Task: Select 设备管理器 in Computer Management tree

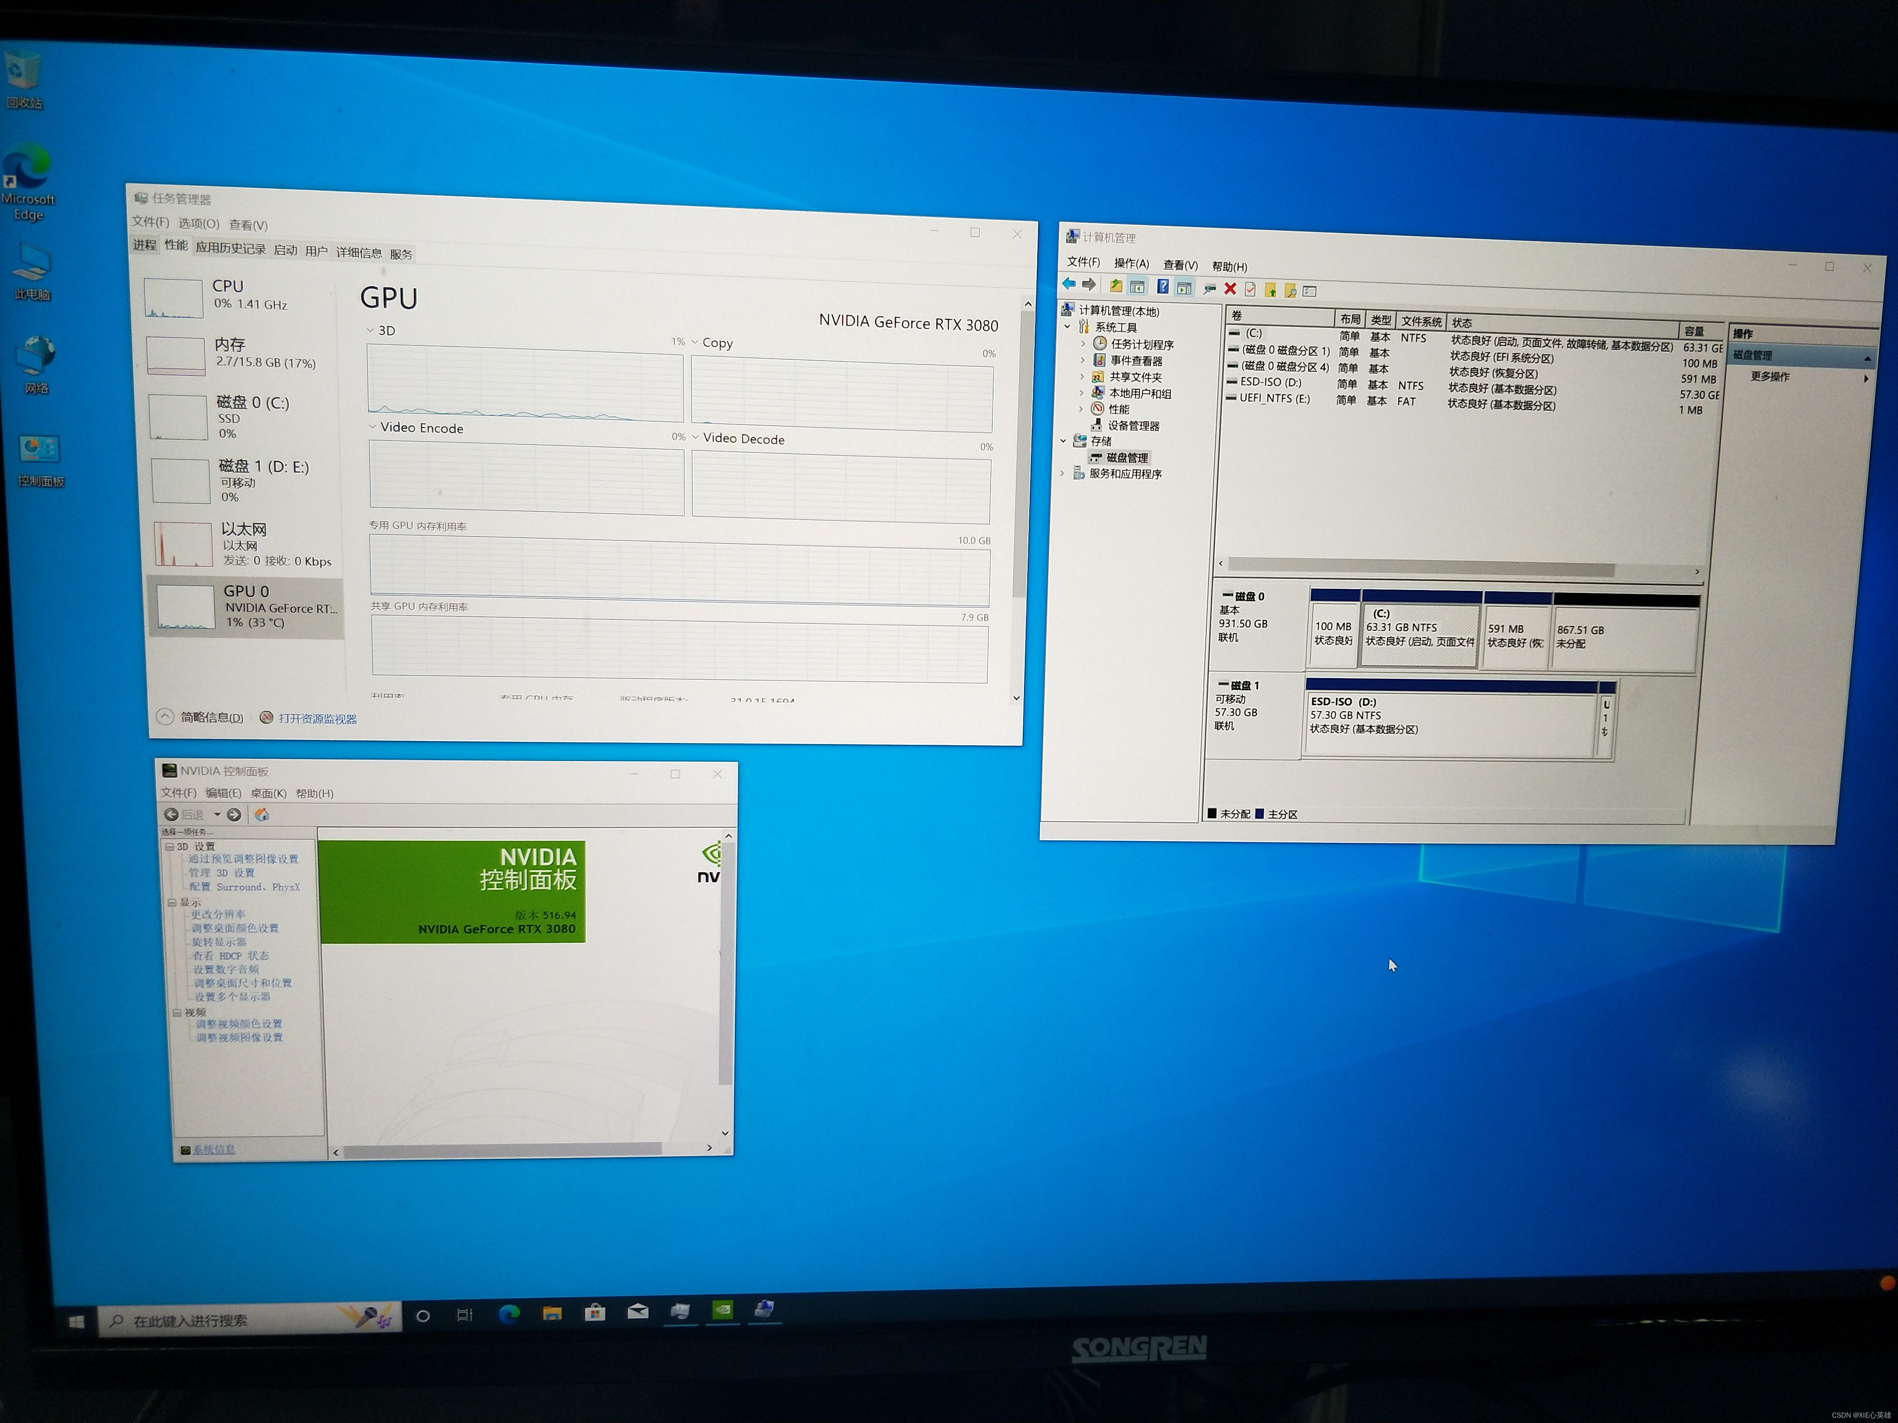Action: (1133, 425)
